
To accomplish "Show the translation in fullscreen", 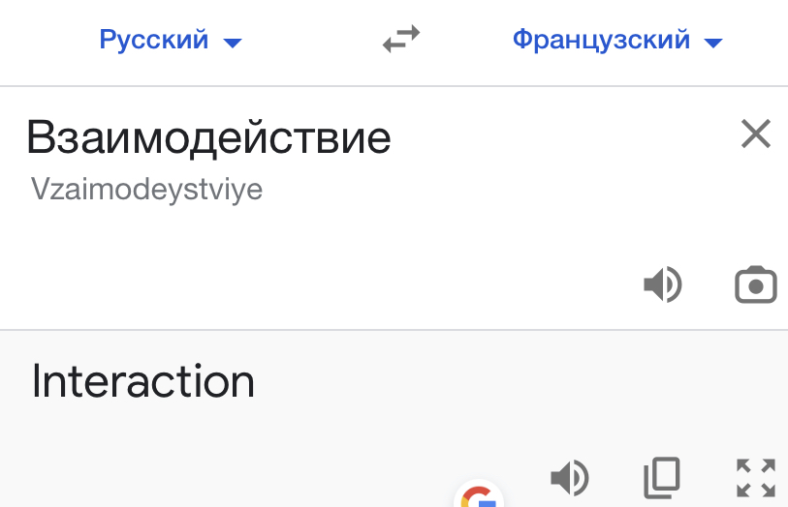I will (755, 477).
